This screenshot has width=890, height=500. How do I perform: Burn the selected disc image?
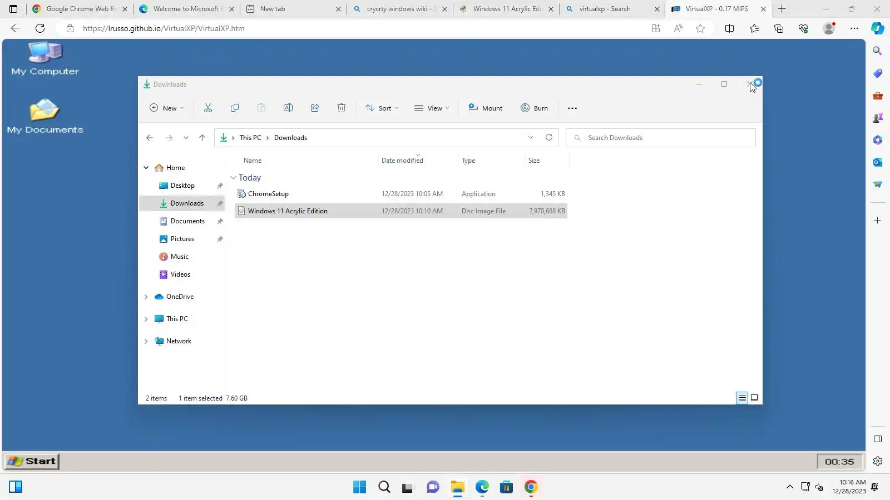coord(534,108)
